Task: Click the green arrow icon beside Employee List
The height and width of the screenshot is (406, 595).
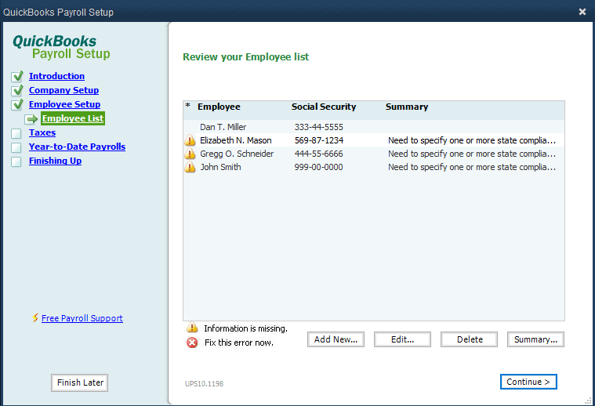Action: 31,119
